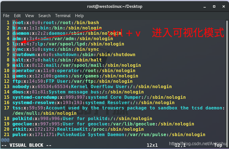Click line number 1
The width and height of the screenshot is (229, 149).
click(x=8, y=23)
